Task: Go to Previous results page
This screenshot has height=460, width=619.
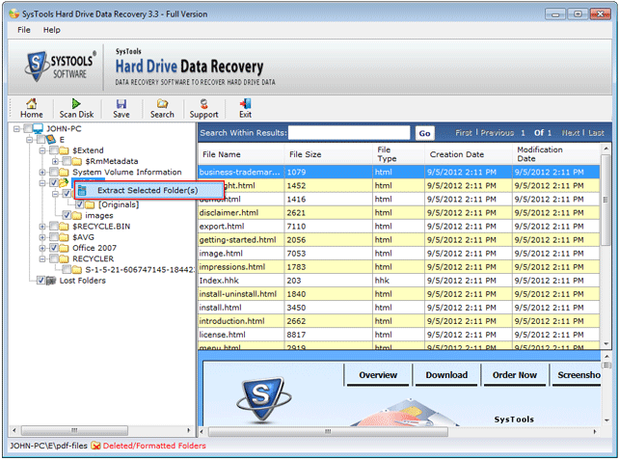Action: coord(498,133)
